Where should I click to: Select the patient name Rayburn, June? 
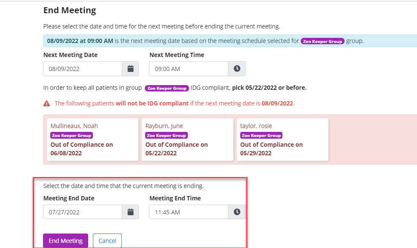(x=164, y=126)
